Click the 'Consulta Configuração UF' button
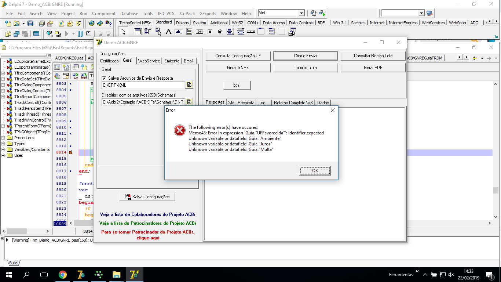The image size is (501, 282). coord(238,56)
